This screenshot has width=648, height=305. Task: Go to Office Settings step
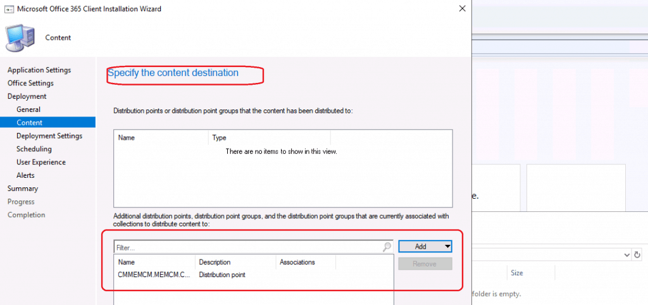(x=30, y=83)
